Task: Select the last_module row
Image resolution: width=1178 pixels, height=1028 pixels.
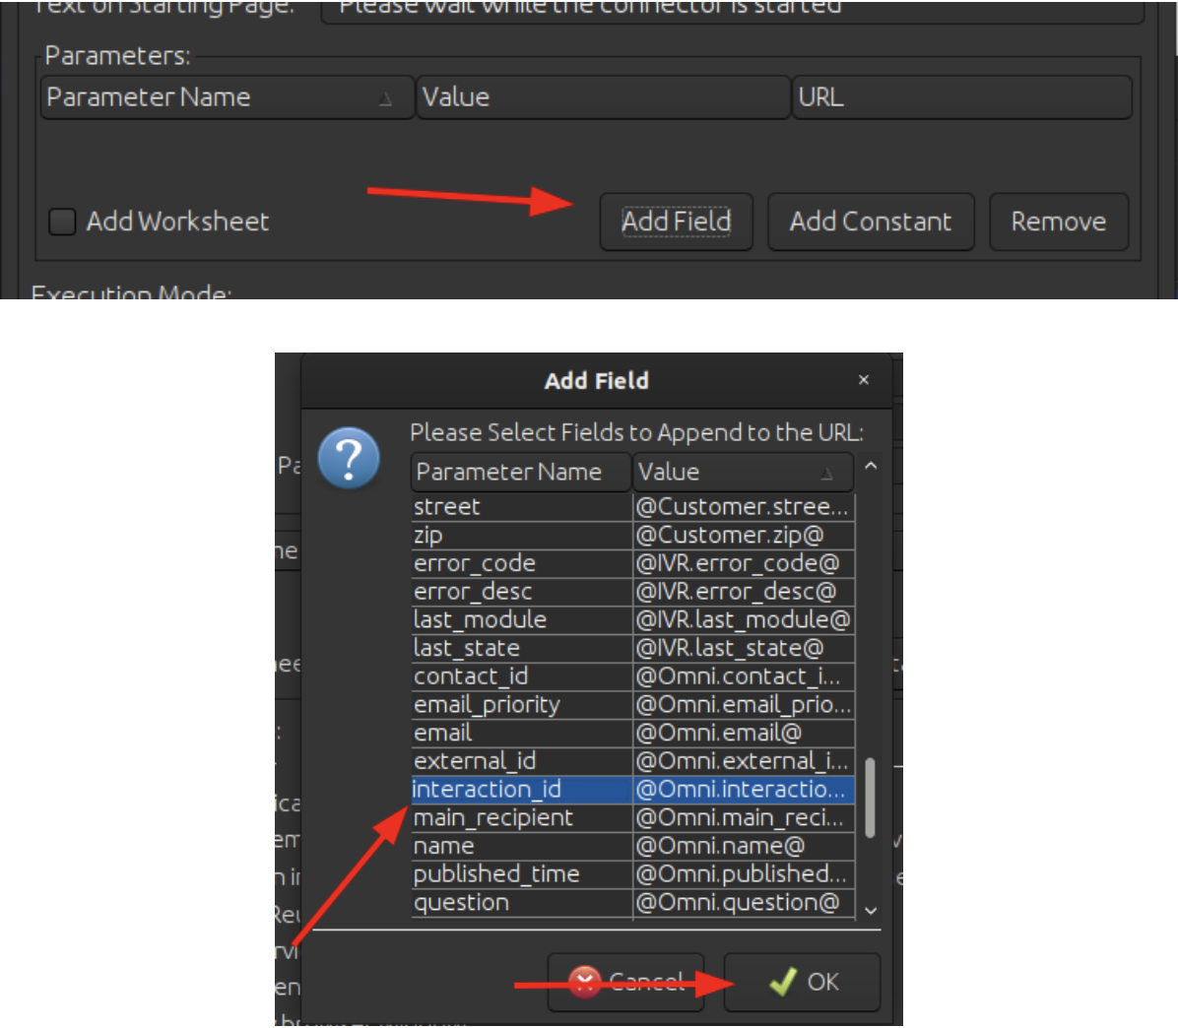Action: click(x=632, y=620)
